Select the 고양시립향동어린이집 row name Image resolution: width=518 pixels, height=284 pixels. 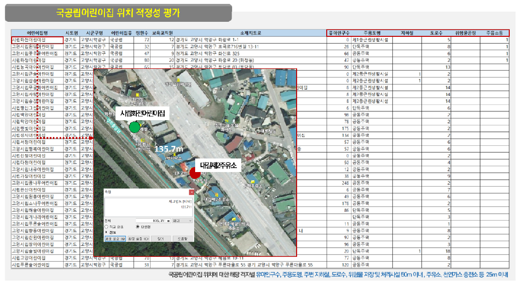click(x=37, y=231)
